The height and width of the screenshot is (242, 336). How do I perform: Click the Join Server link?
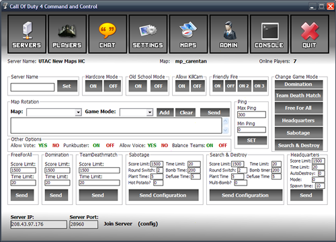(x=118, y=224)
